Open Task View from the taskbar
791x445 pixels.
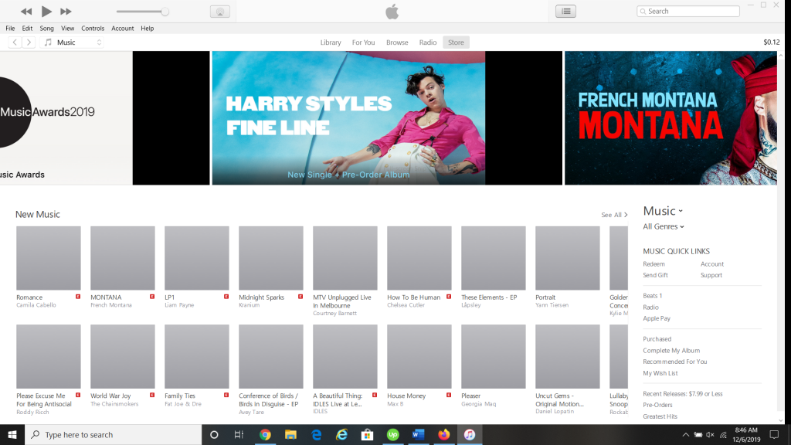[x=239, y=434]
